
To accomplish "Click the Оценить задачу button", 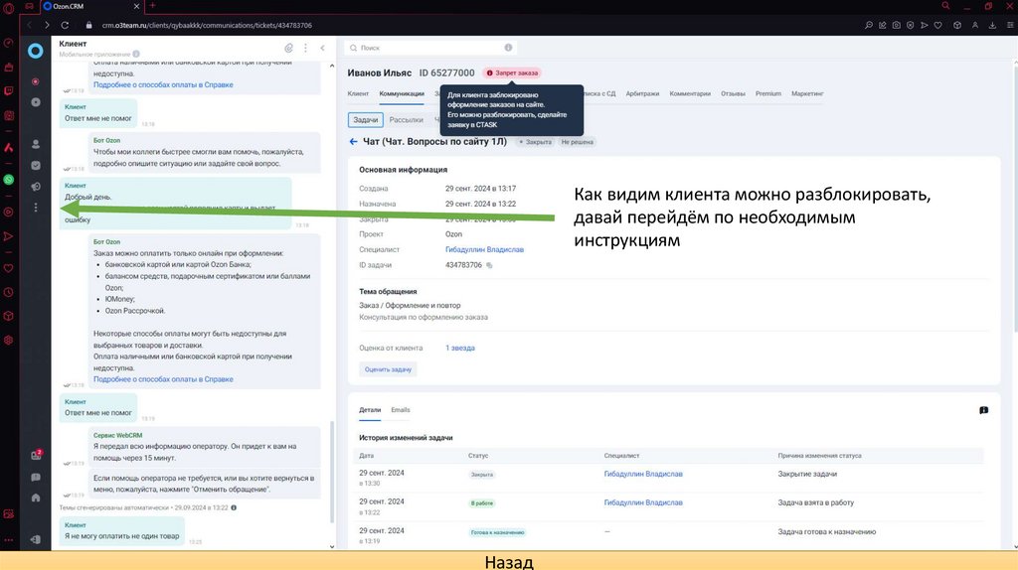I will (x=388, y=369).
